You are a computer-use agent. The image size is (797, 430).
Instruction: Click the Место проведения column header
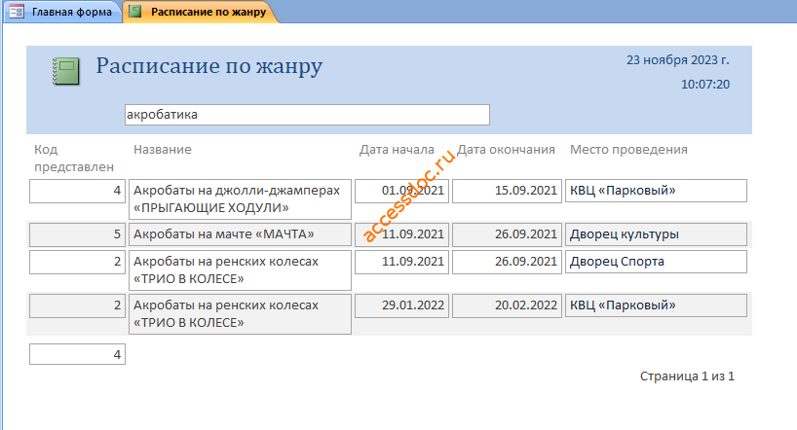click(628, 150)
